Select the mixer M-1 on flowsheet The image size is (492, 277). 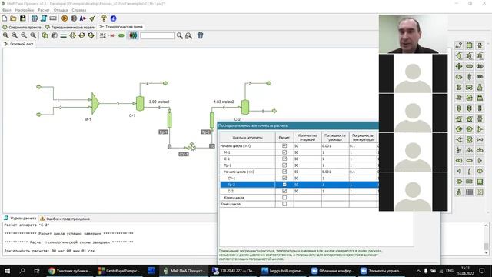(x=95, y=103)
